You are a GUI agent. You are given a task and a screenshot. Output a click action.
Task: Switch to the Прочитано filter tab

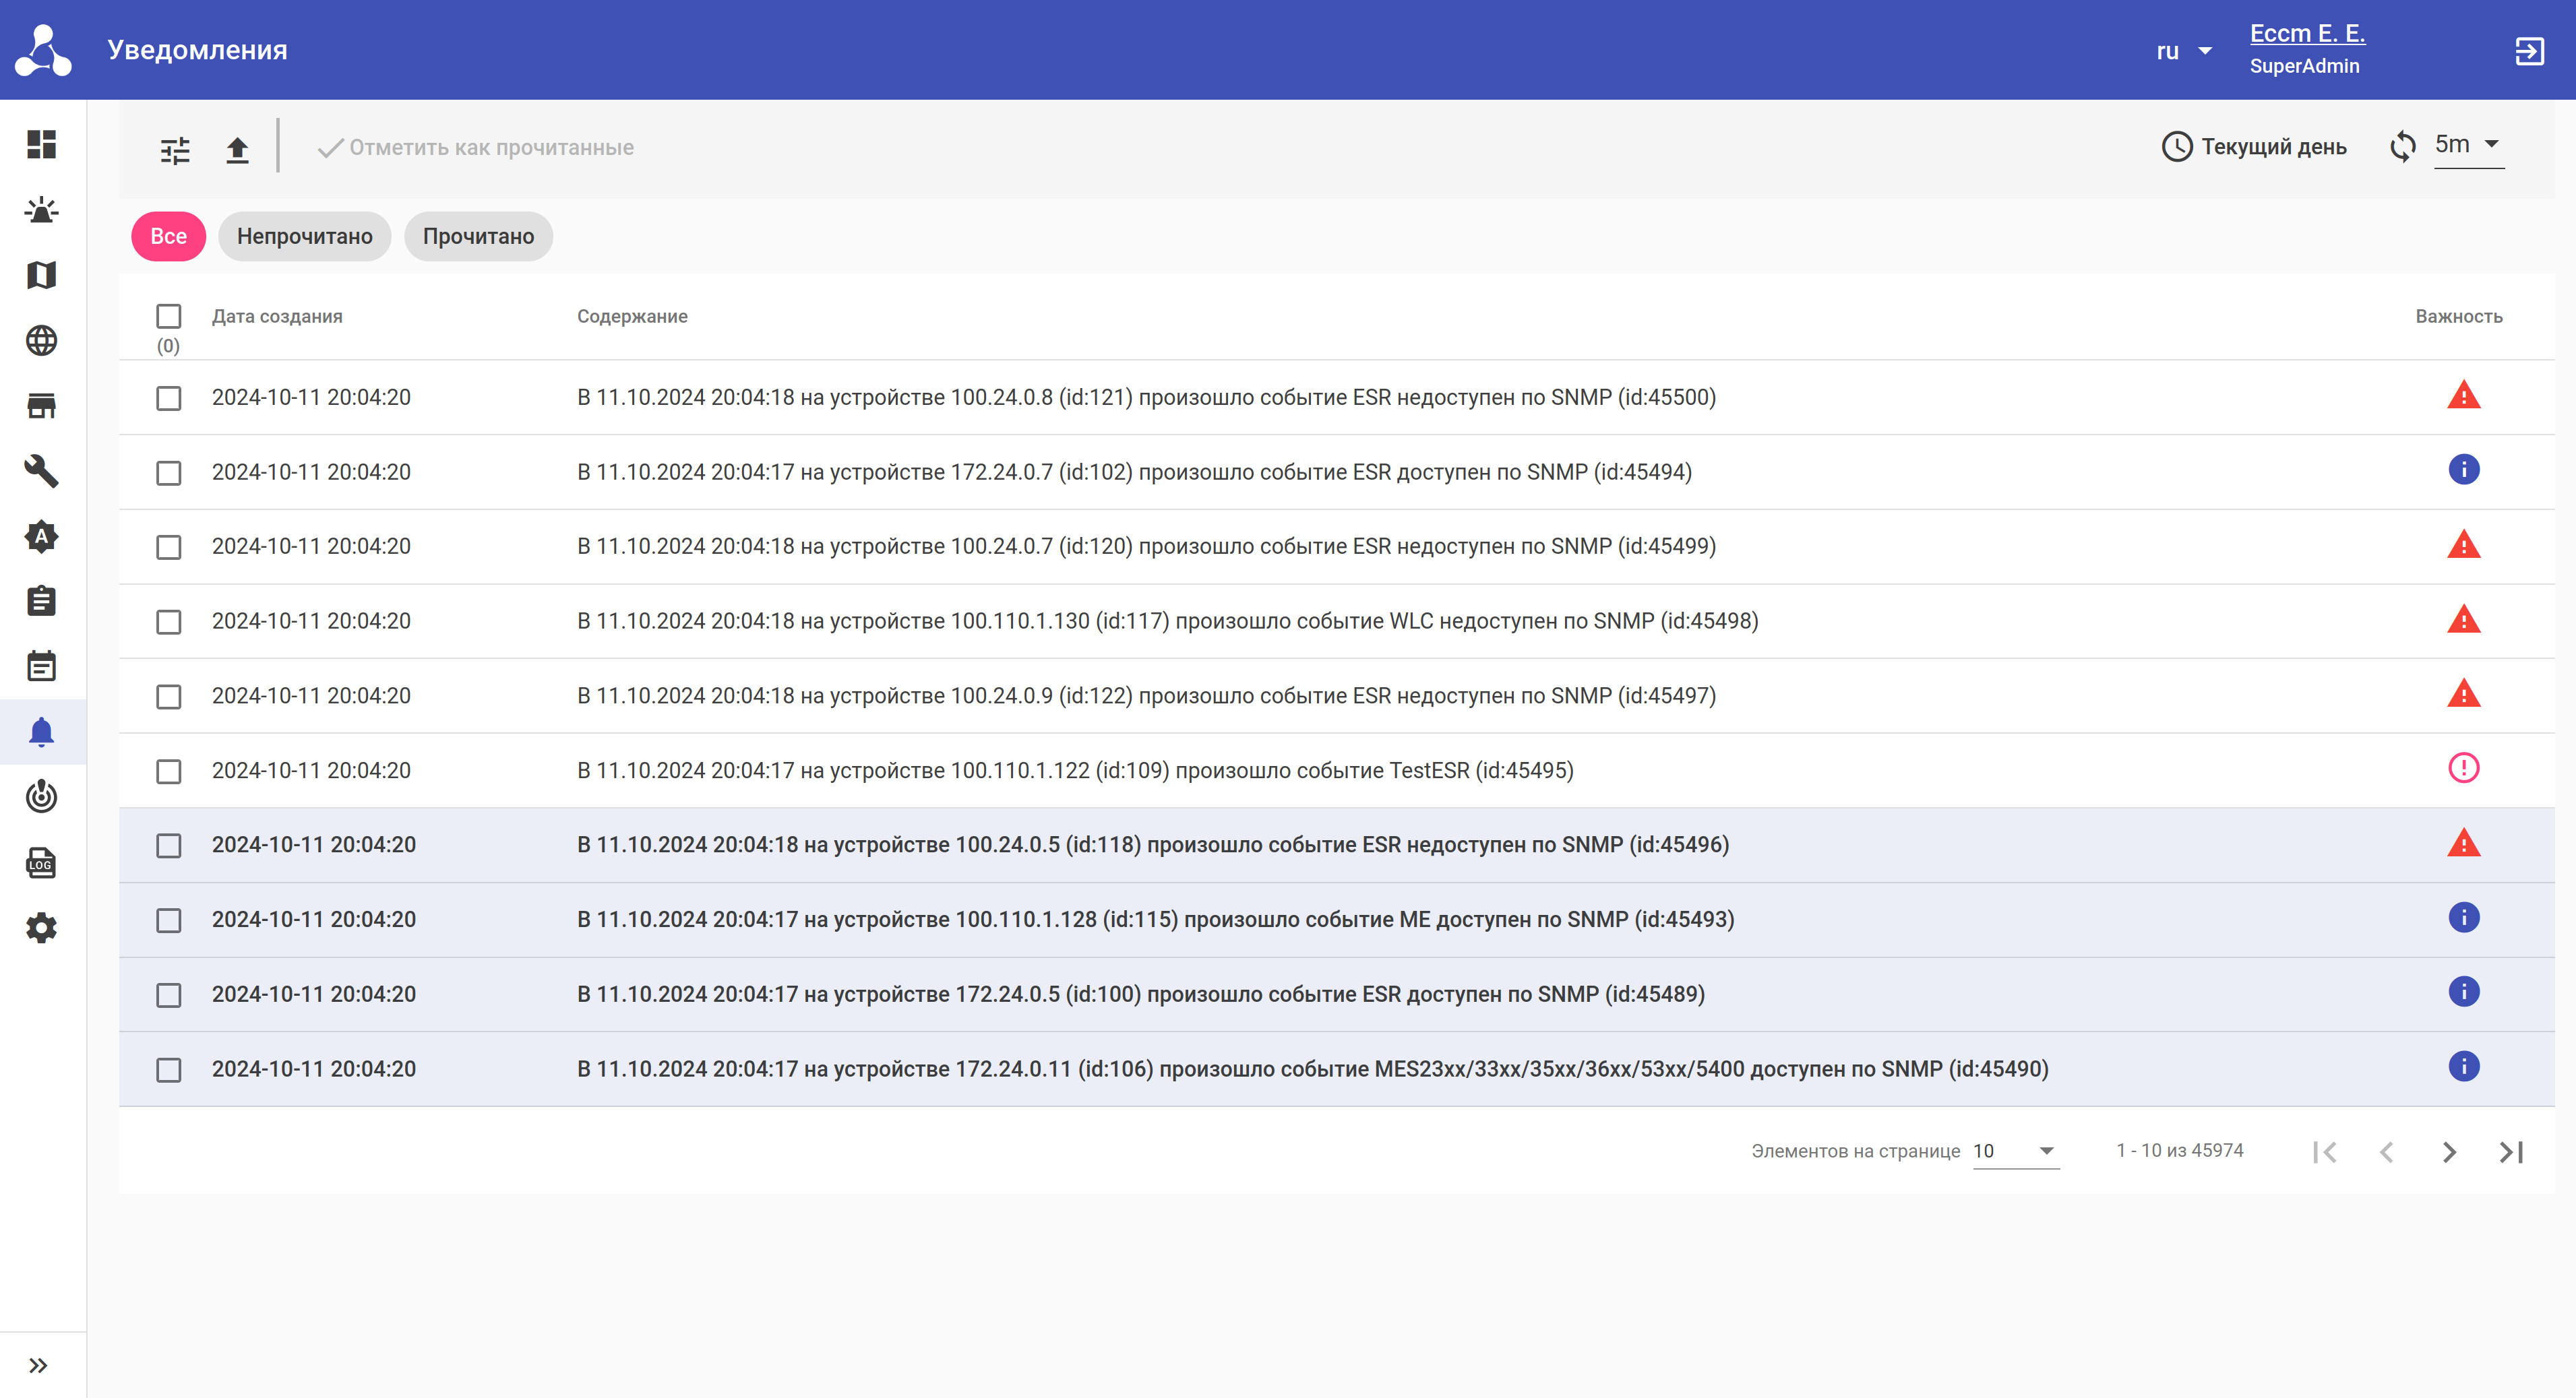478,237
